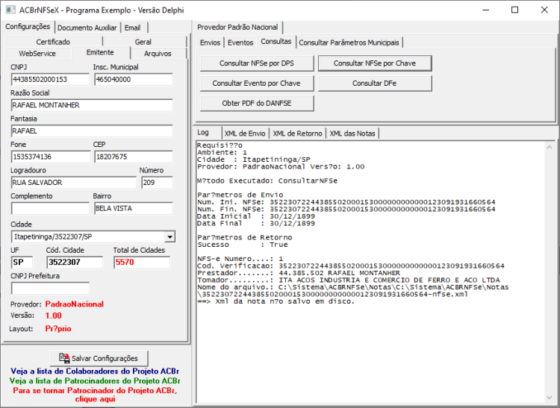Focus the Fantasia field

[92, 131]
